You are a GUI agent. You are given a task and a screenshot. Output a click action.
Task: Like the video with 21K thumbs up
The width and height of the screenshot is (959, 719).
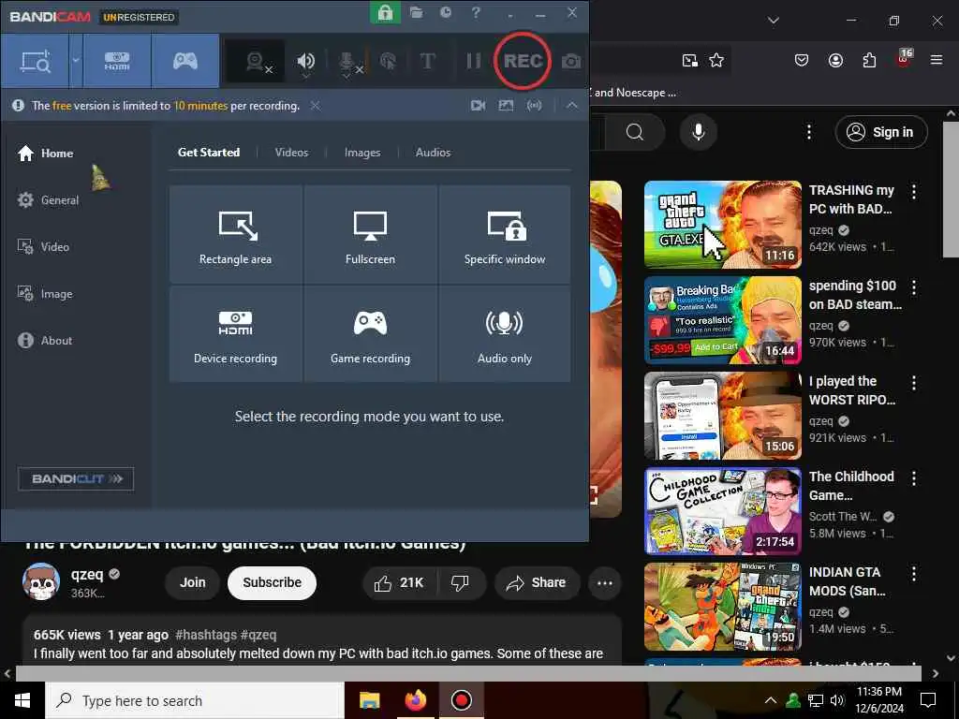(400, 583)
